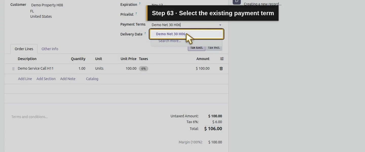
Task: Click Terms and conditions field
Action: coord(29,117)
